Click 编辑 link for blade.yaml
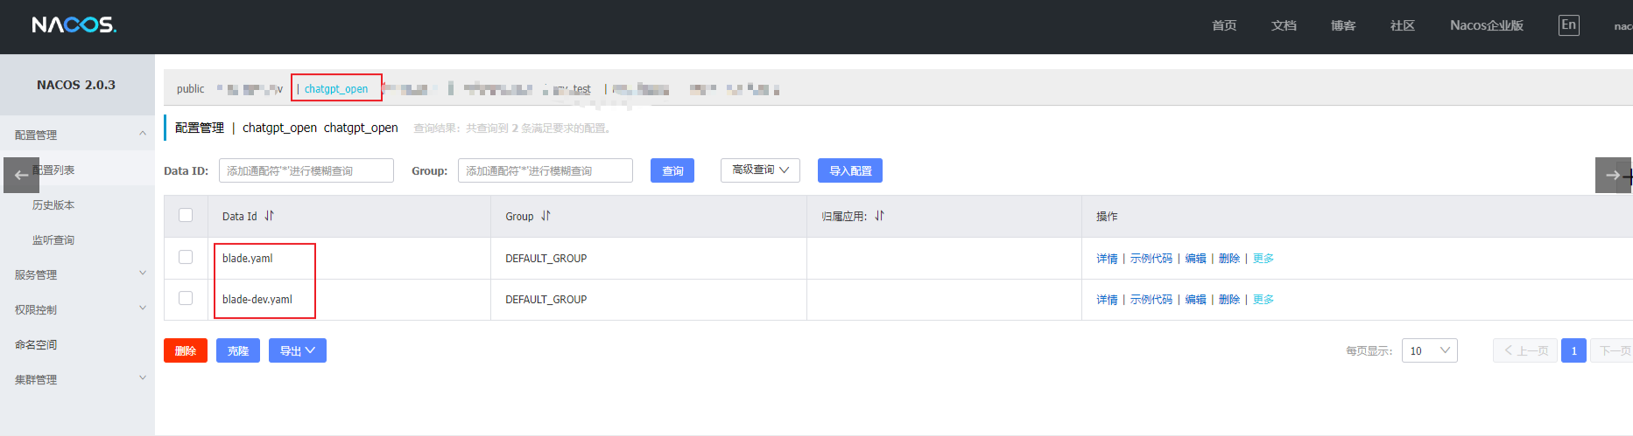1633x436 pixels. point(1195,259)
